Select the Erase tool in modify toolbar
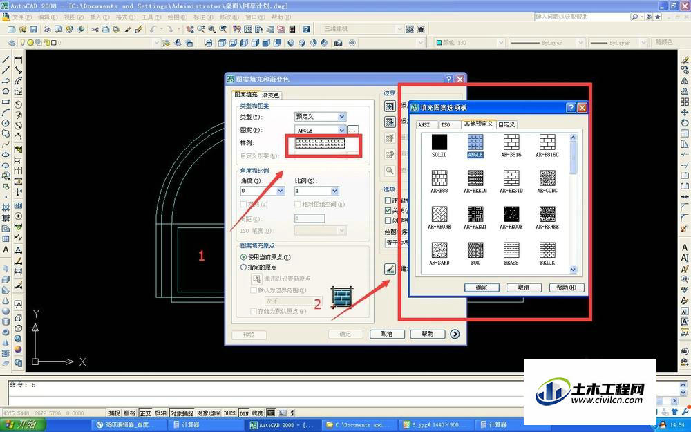The height and width of the screenshot is (432, 691). click(684, 59)
